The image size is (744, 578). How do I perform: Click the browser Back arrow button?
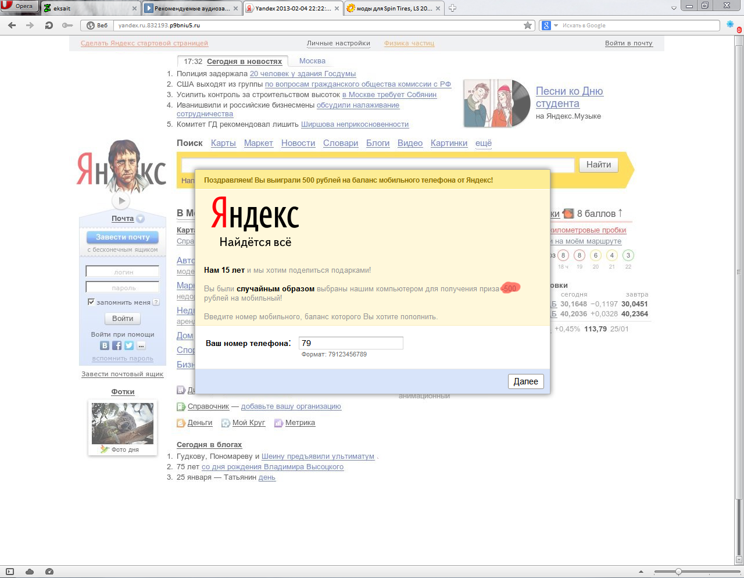coord(12,26)
